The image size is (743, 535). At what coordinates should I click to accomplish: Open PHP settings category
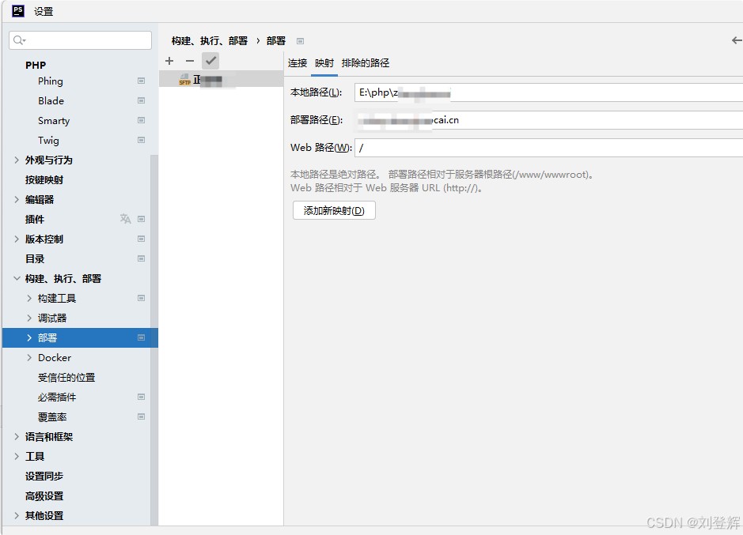[x=36, y=65]
